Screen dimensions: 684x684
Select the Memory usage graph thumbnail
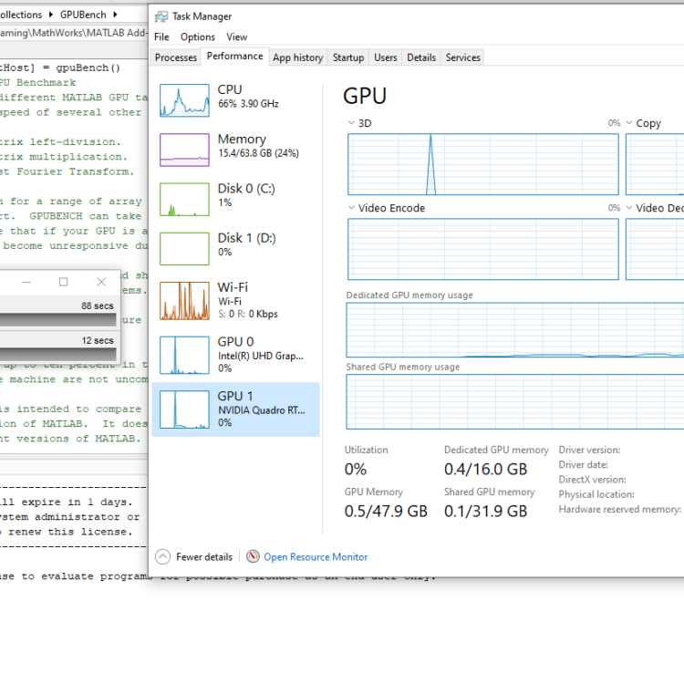(184, 150)
